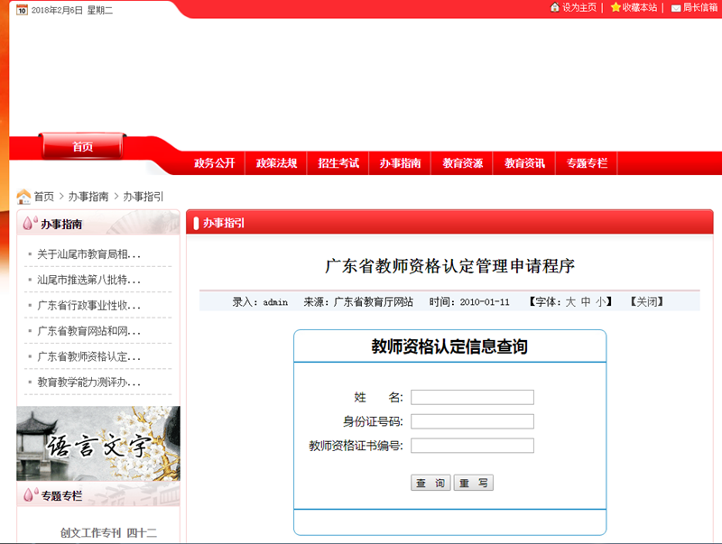
Task: Click the house icon in the breadcrumb
Action: coord(23,197)
